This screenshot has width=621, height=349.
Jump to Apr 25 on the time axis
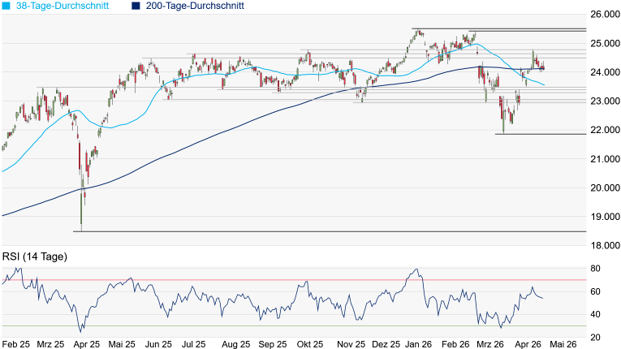click(86, 343)
